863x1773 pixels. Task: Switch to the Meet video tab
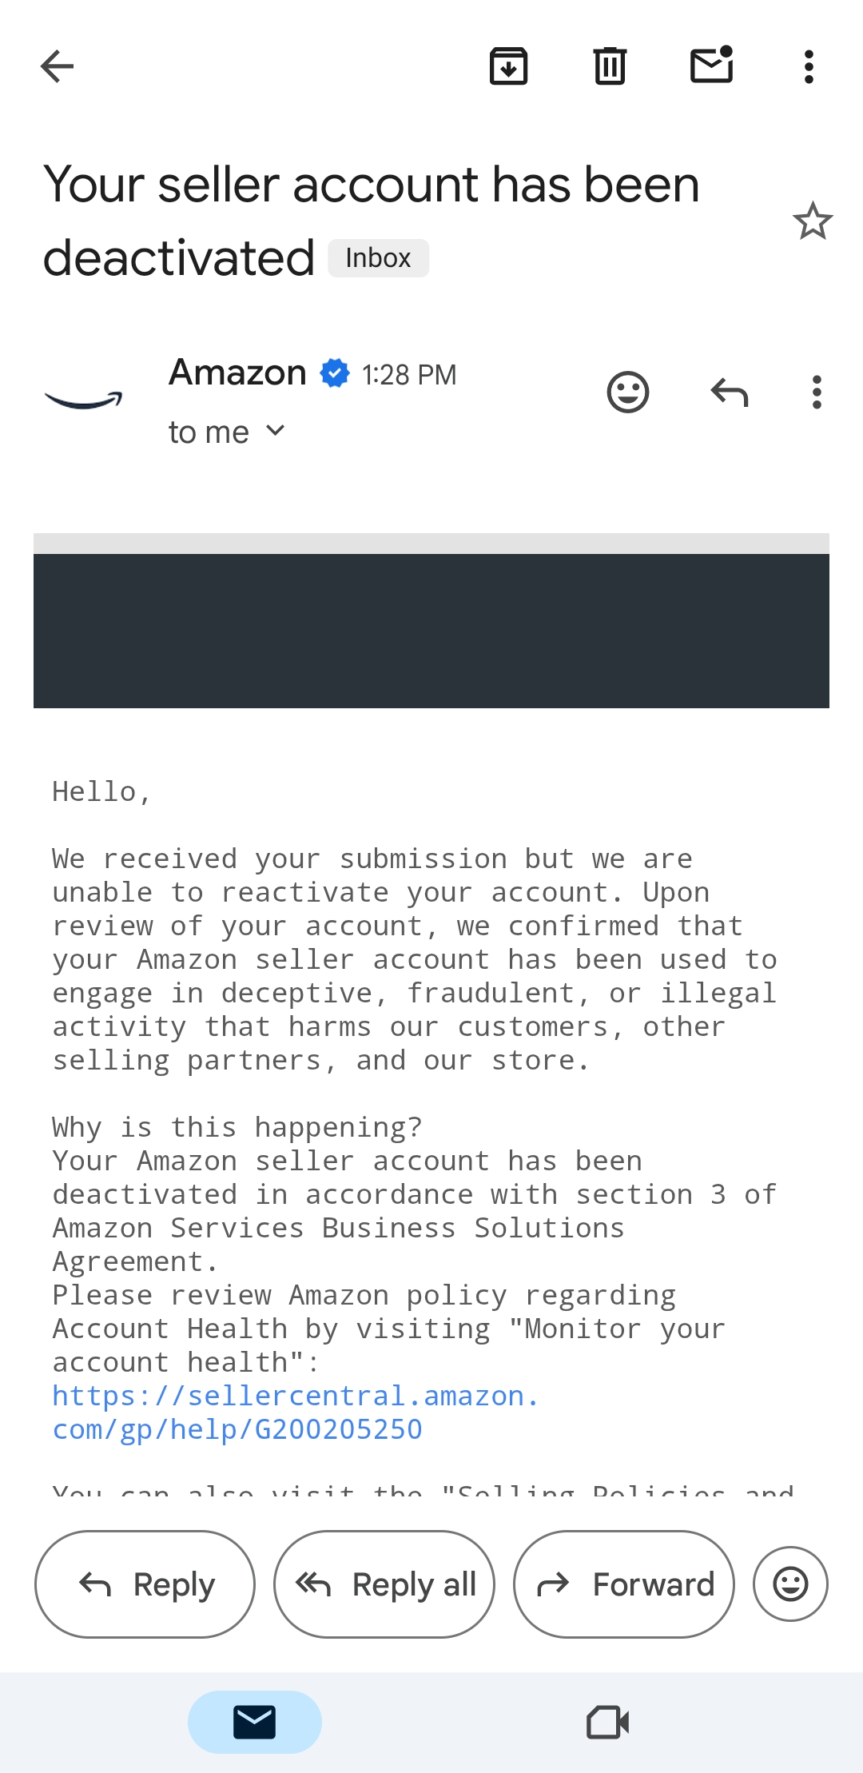tap(608, 1722)
